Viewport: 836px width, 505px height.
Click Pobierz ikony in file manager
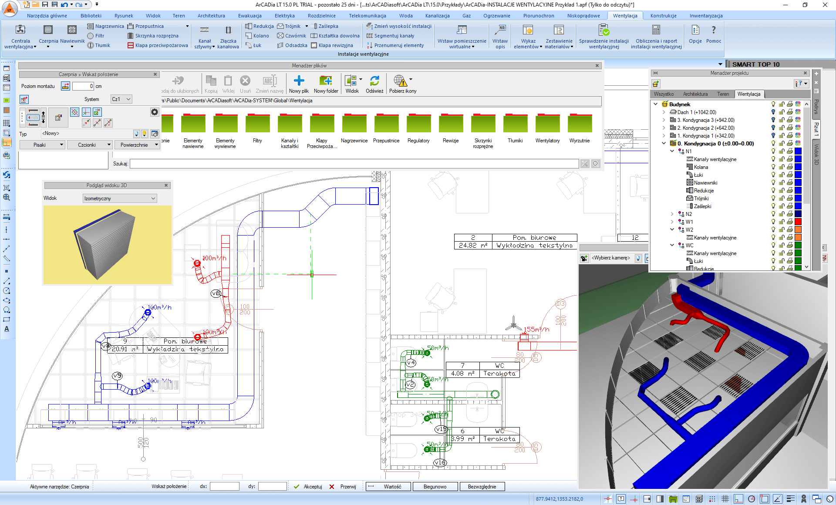tap(402, 84)
